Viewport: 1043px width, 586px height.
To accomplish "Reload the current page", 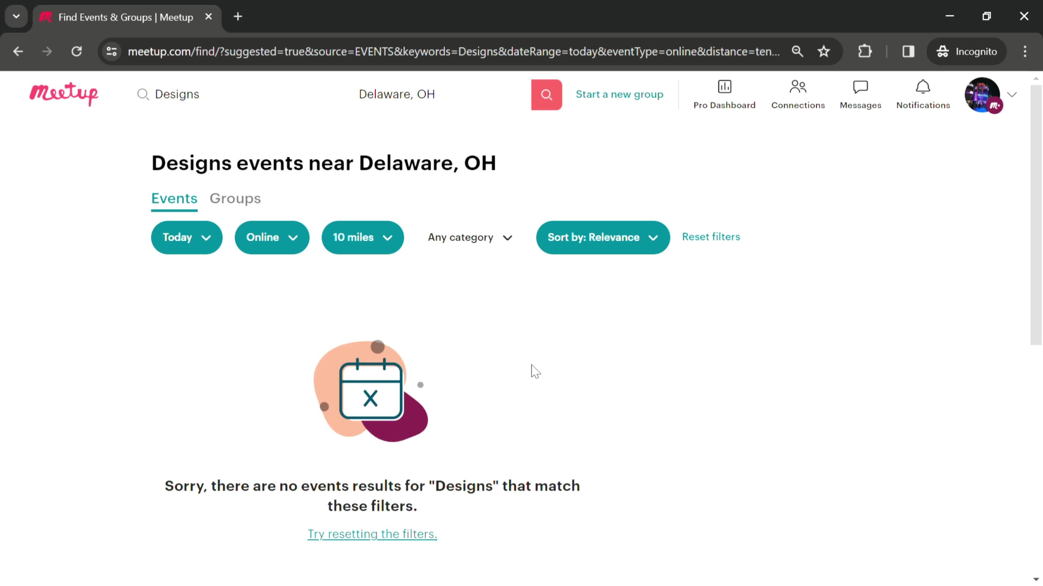I will tap(77, 51).
